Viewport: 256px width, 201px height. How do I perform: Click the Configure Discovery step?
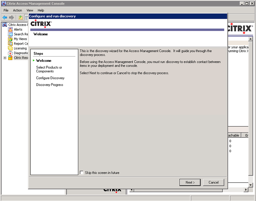(50, 78)
